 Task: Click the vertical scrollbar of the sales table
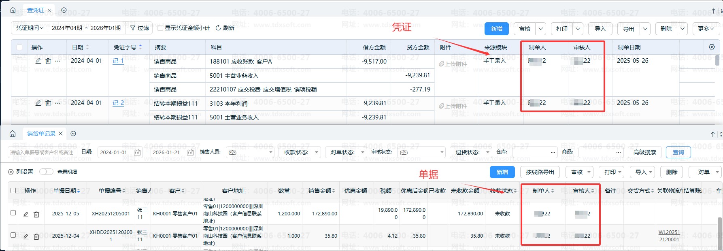tap(719, 231)
